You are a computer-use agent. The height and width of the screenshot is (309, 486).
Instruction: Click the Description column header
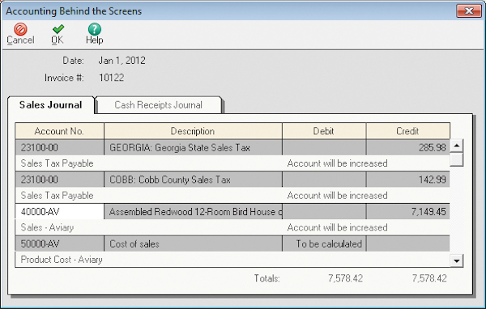[193, 131]
